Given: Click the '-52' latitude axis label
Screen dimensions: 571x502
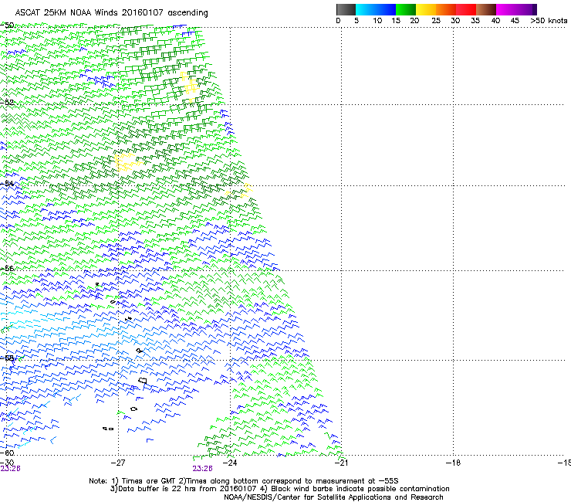Looking at the screenshot, I should [7, 103].
